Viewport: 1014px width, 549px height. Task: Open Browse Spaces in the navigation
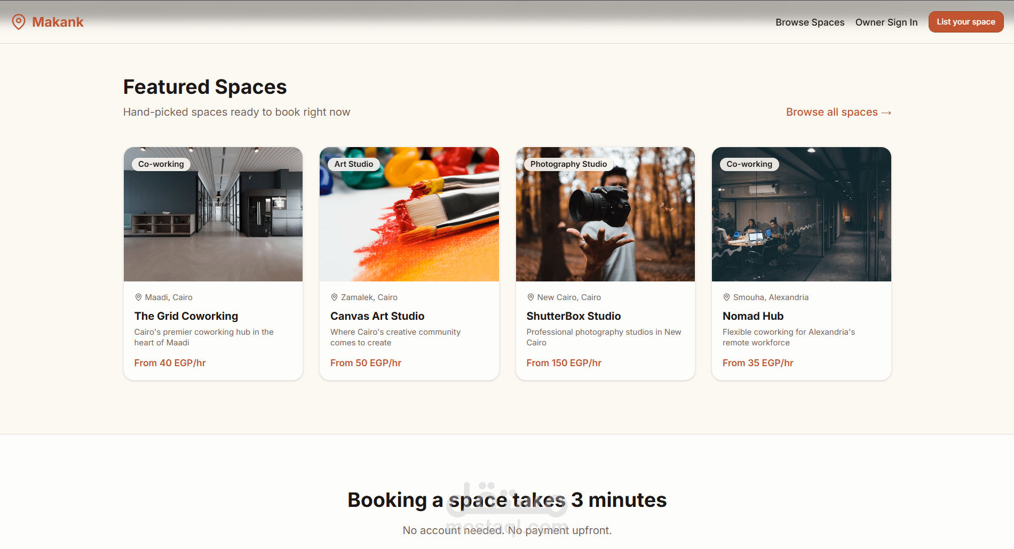click(x=810, y=22)
